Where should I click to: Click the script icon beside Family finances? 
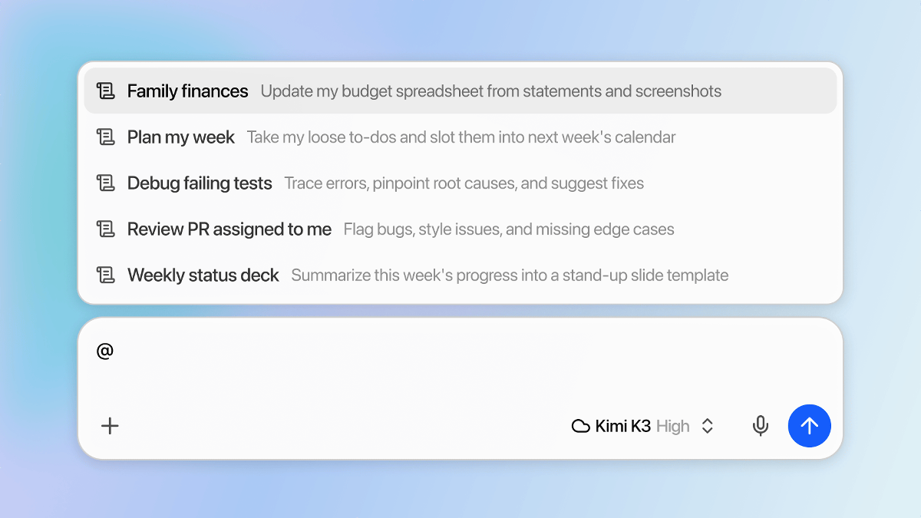pyautogui.click(x=105, y=91)
